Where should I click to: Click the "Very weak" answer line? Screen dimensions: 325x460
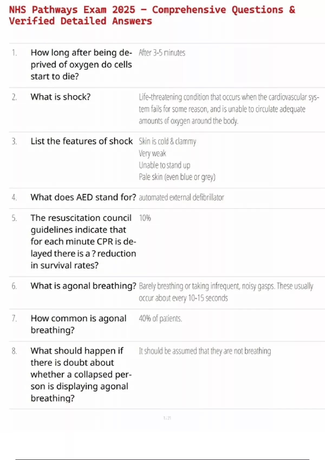tap(152, 153)
